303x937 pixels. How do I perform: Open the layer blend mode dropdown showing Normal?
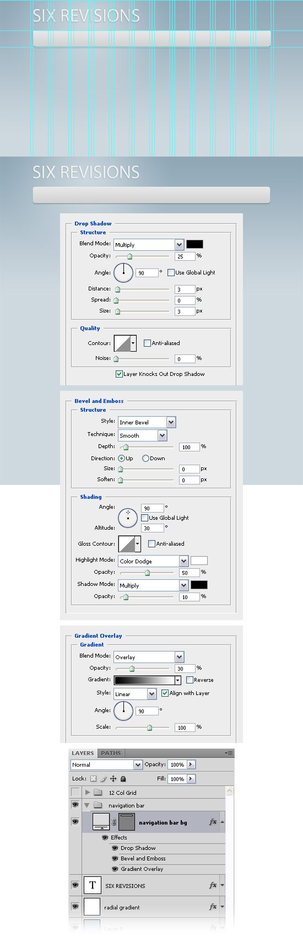[106, 764]
